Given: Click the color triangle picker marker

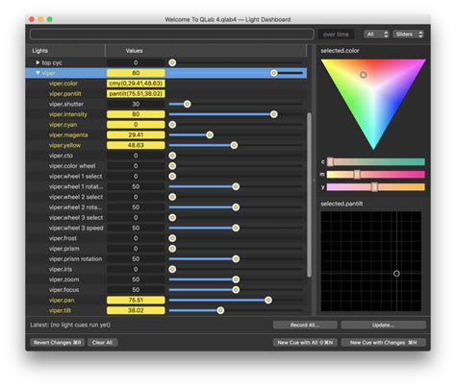Looking at the screenshot, I should [x=364, y=75].
